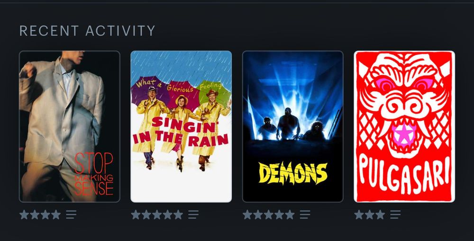Image resolution: width=474 pixels, height=241 pixels.
Task: Click the fifth star under Singin' in the Rain
Action: click(178, 214)
